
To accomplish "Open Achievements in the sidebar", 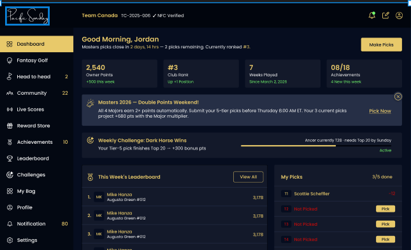I will pyautogui.click(x=37, y=142).
